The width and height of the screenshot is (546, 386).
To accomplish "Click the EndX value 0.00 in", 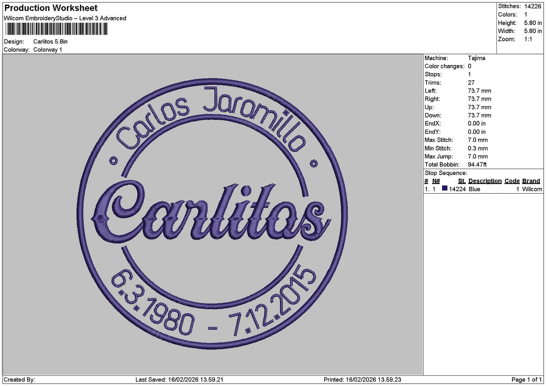I will 477,124.
